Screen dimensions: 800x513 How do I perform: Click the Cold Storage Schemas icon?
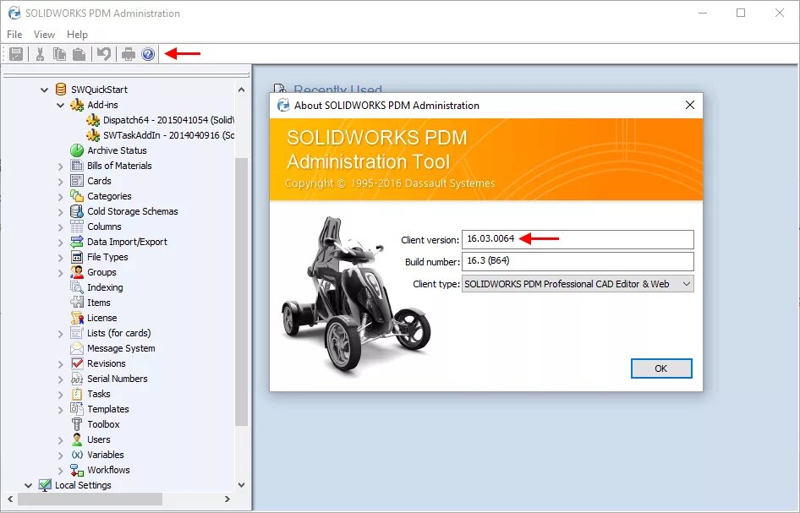pos(77,211)
